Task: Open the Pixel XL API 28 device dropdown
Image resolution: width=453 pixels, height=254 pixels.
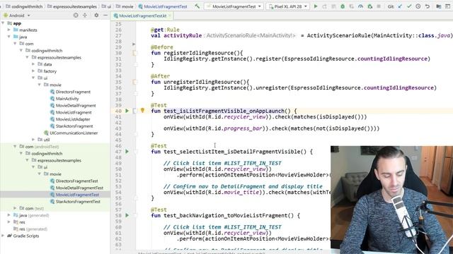Action: [x=288, y=6]
